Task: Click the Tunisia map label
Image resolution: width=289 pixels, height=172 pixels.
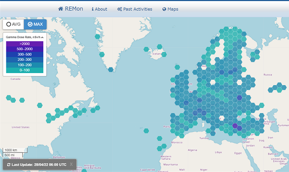Action: click(x=204, y=138)
